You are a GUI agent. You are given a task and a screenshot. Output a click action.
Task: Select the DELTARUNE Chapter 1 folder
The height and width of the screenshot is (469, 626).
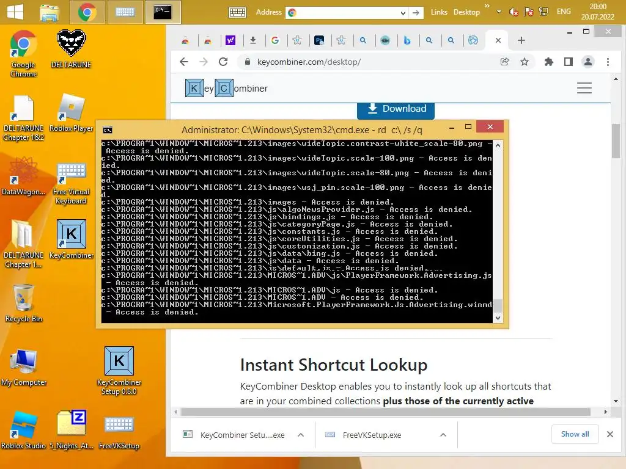point(23,244)
